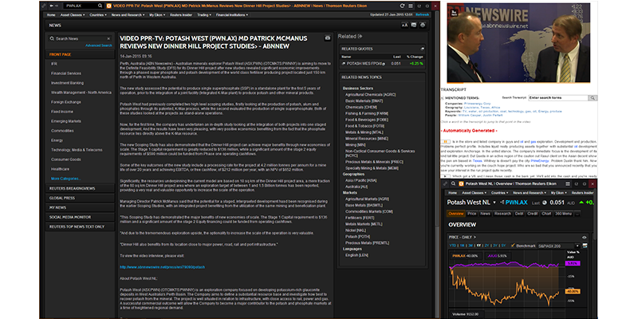Click the play marker at second transcript paragraph
Image resolution: width=638 pixels, height=319 pixels.
click(x=446, y=176)
